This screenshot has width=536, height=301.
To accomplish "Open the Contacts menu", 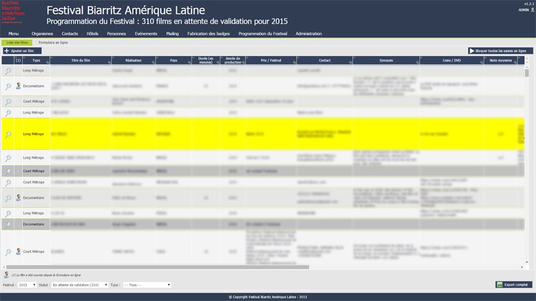I will click(70, 34).
